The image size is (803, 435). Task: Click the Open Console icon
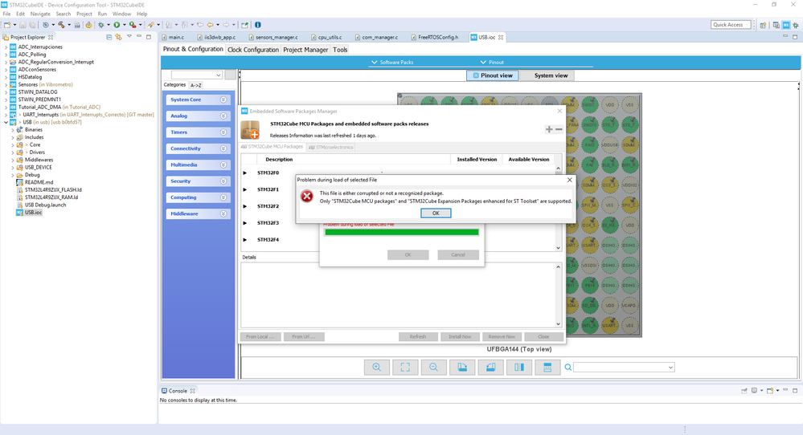coord(770,391)
